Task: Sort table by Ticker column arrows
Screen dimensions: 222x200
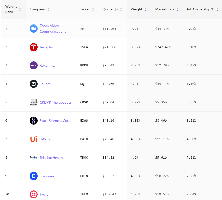Action: pyautogui.click(x=93, y=9)
